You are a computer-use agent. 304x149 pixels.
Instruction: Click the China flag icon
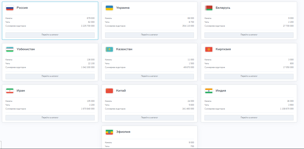coord(109,91)
